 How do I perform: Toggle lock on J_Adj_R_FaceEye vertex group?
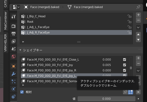[x=129, y=32]
